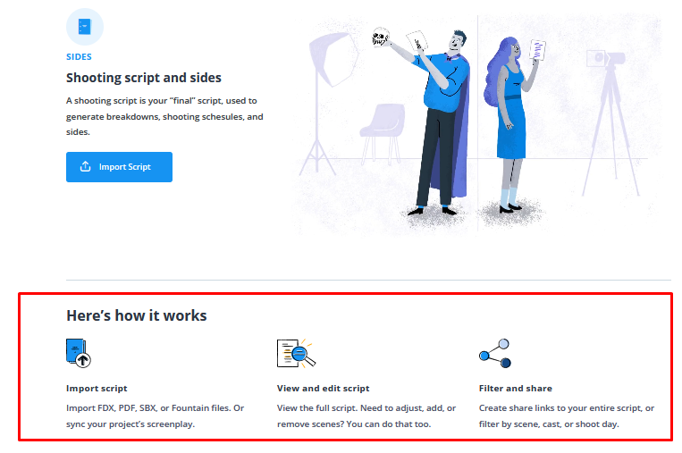Click the Import Script button
This screenshot has height=453, width=682.
click(119, 167)
